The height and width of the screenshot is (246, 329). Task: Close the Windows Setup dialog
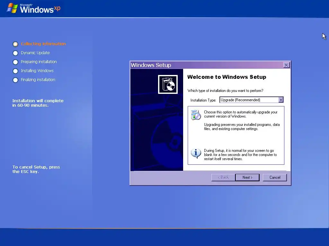pyautogui.click(x=286, y=65)
